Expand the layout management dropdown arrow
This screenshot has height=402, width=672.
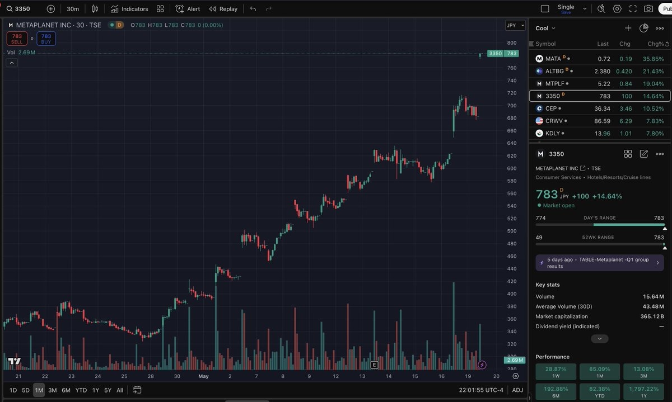[585, 9]
